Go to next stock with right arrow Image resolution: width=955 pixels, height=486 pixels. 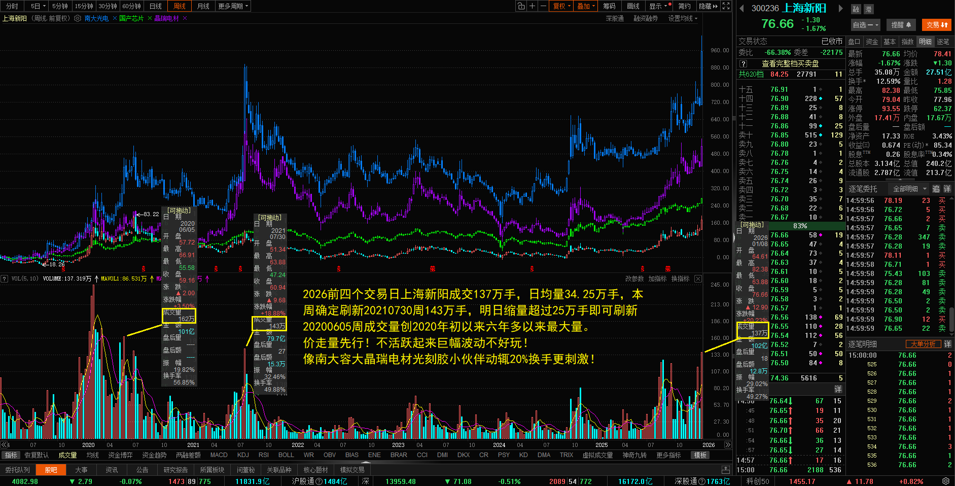tap(840, 8)
